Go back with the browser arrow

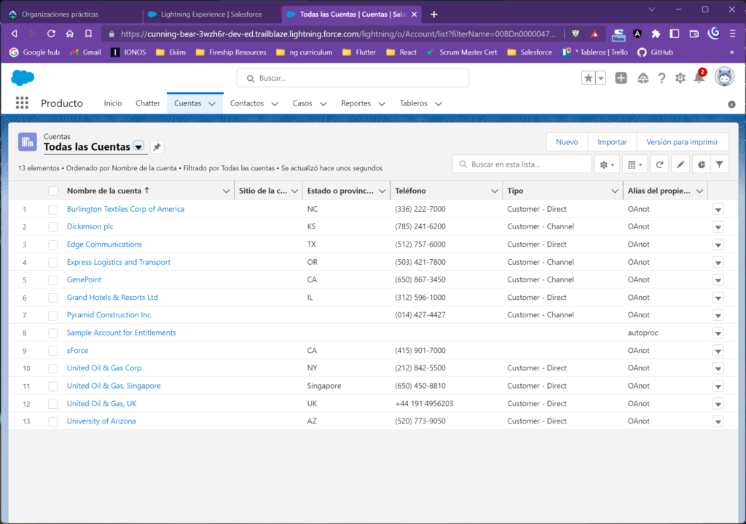(x=15, y=33)
